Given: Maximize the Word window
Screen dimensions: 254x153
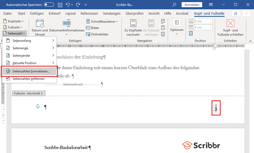Looking at the screenshot, I should coord(236,5).
